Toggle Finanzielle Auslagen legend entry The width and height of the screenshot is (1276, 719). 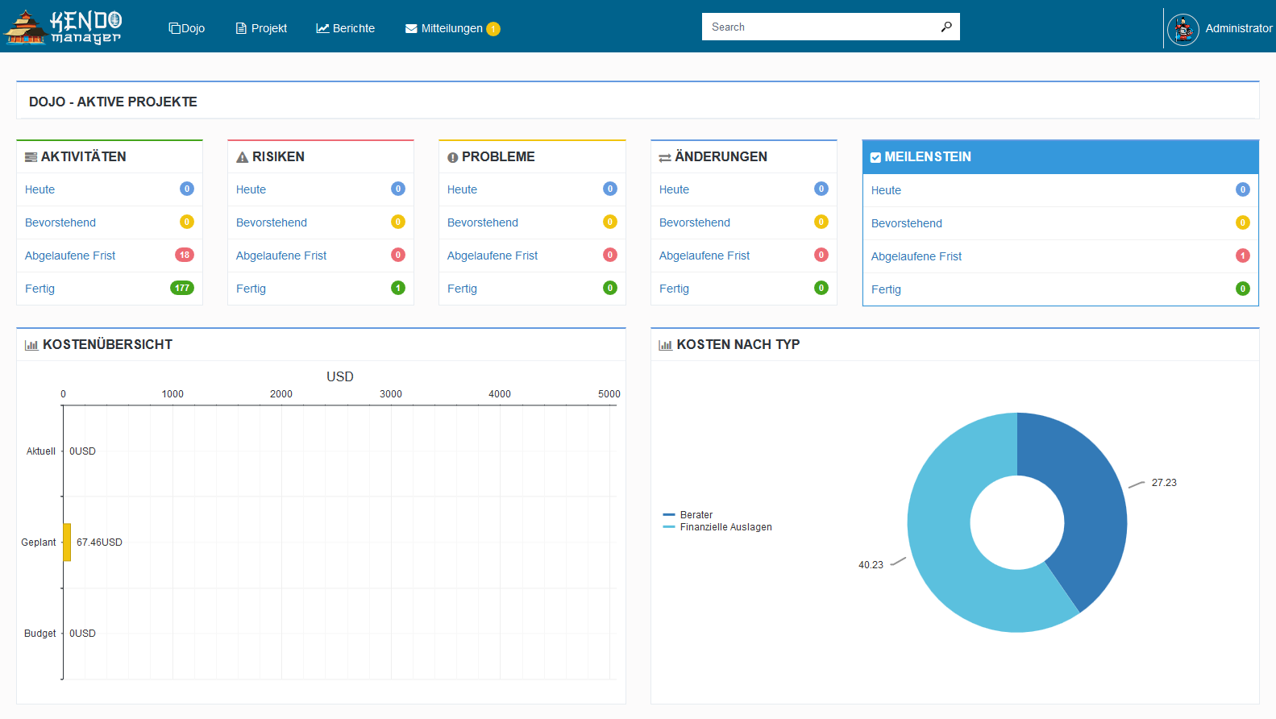pyautogui.click(x=725, y=527)
